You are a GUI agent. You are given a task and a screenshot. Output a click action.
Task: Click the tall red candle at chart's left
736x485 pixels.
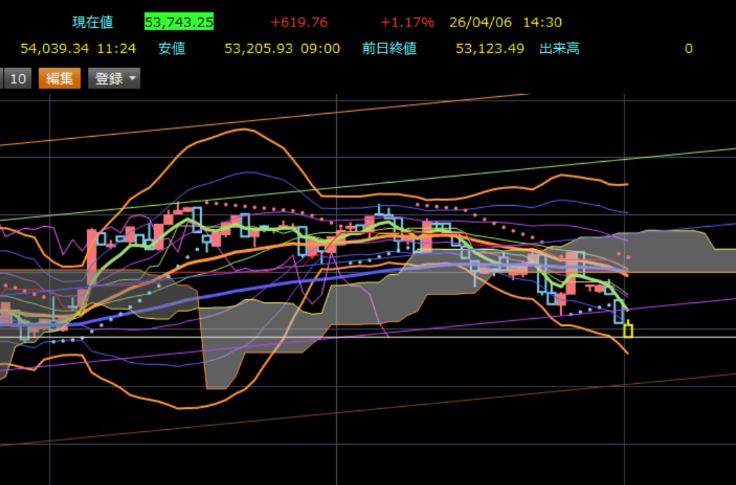91,257
